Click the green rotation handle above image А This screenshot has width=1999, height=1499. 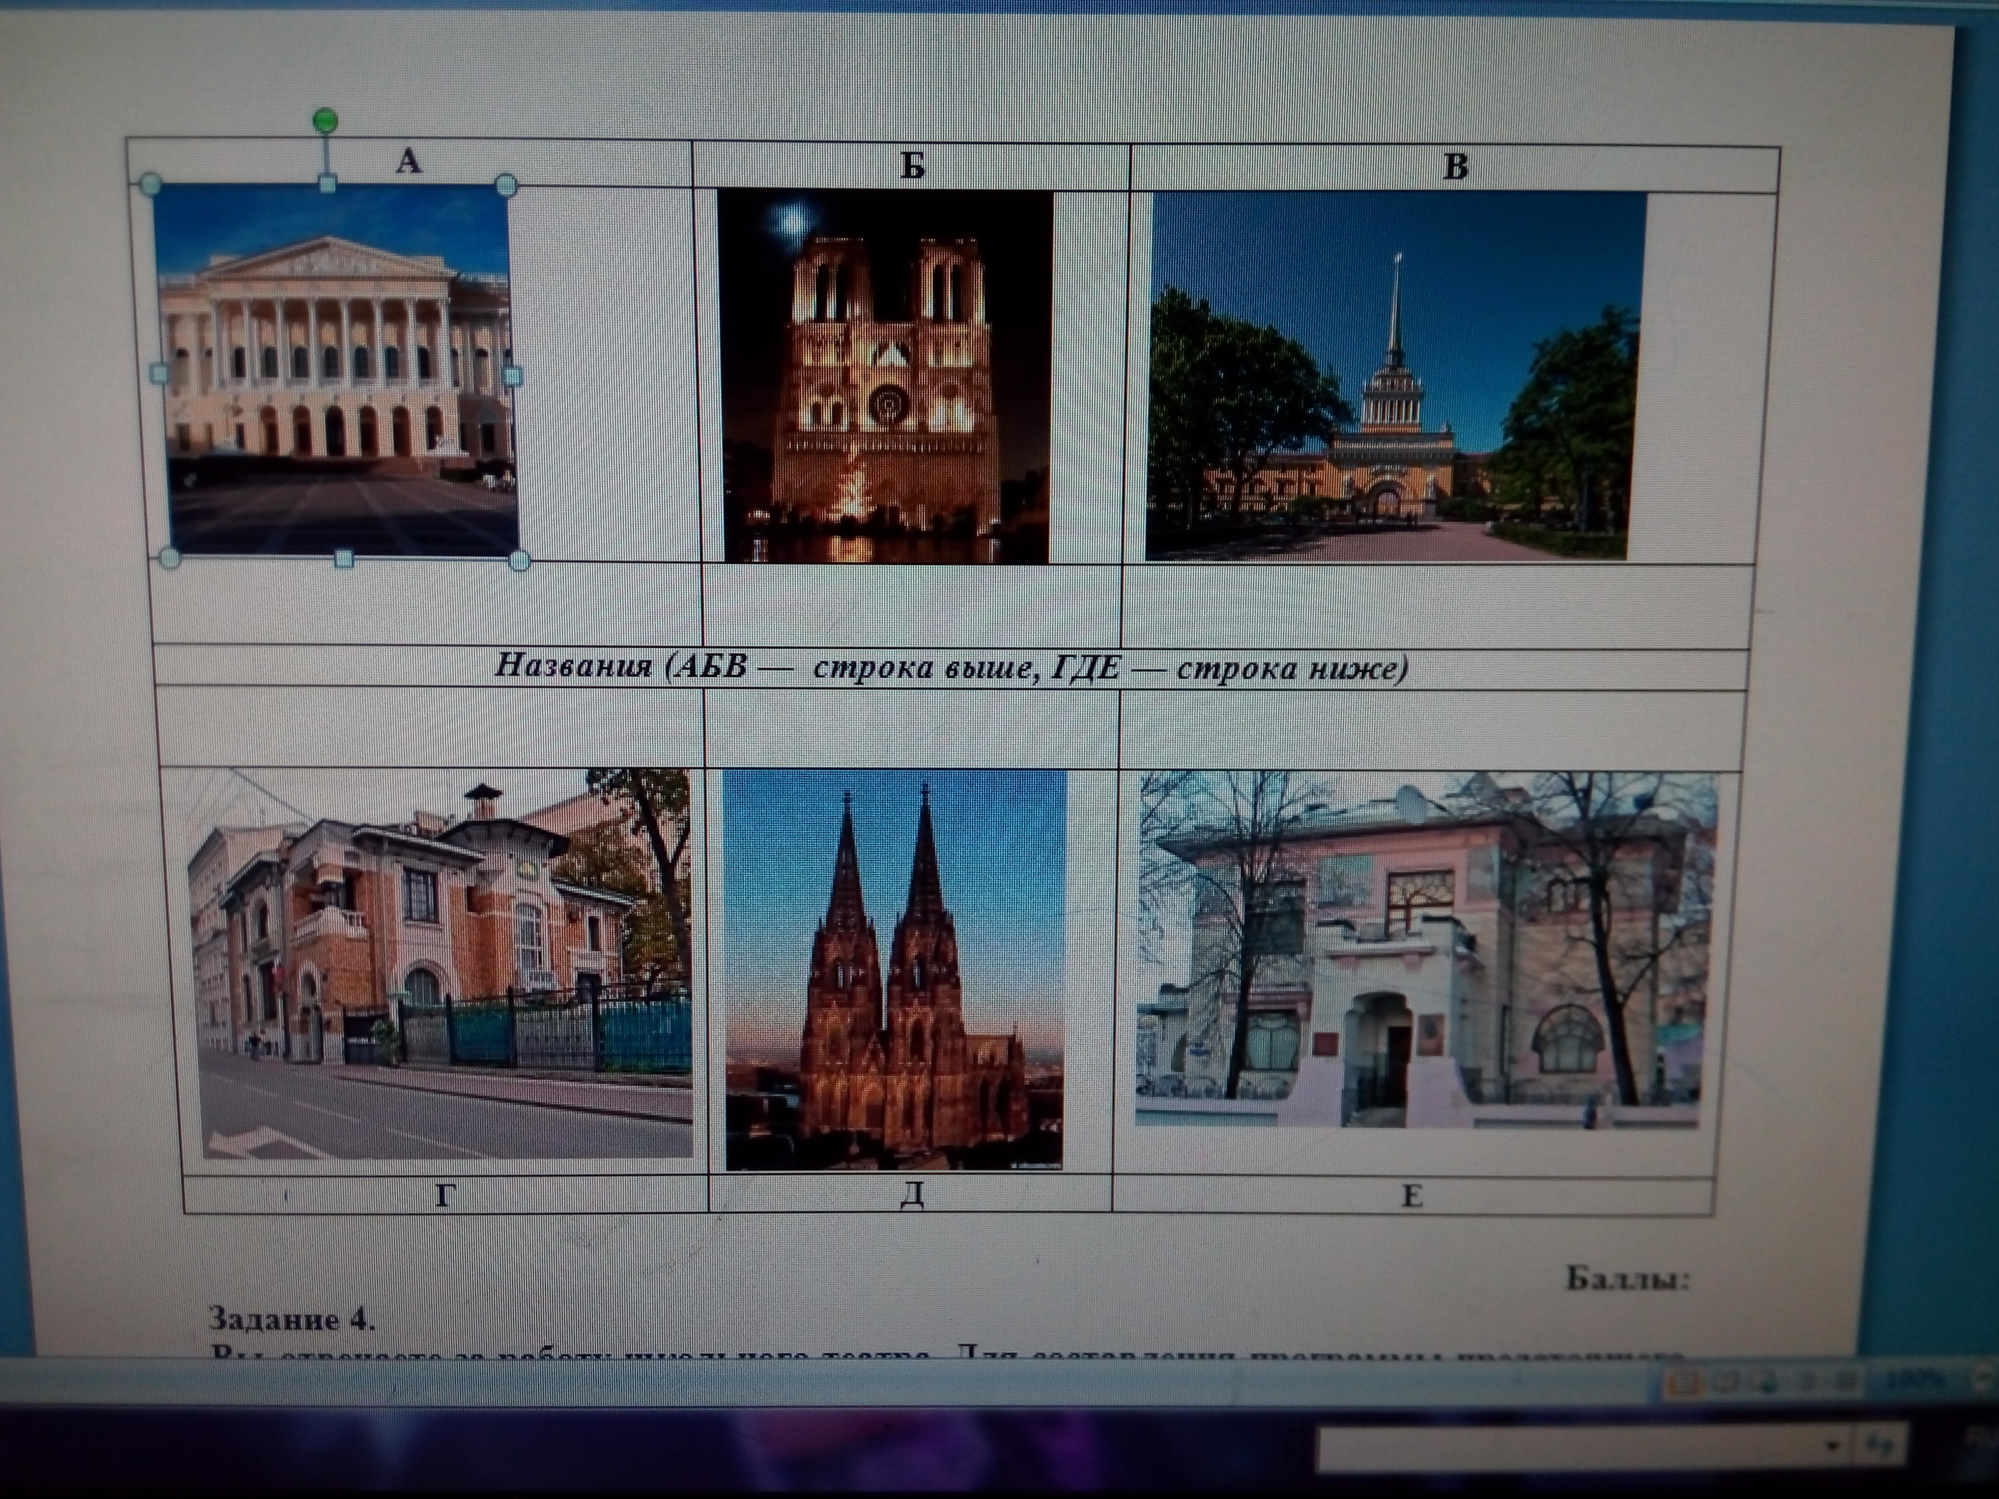325,119
